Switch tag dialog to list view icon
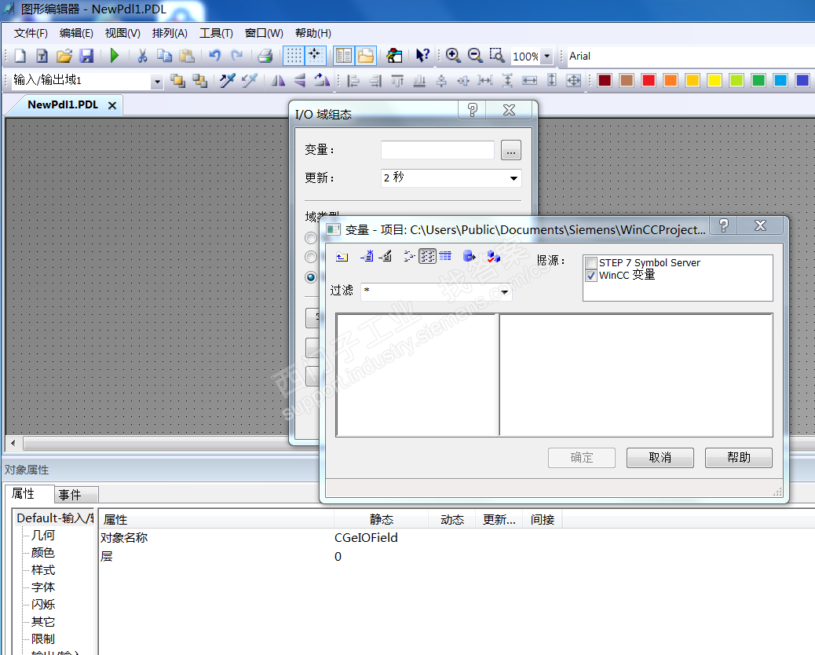Viewport: 815px width, 655px height. click(427, 256)
